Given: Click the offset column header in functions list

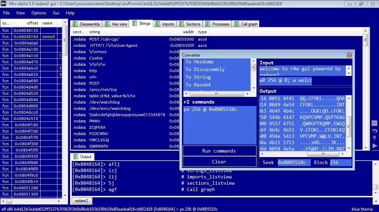Looking at the screenshot, I should tap(26, 23).
